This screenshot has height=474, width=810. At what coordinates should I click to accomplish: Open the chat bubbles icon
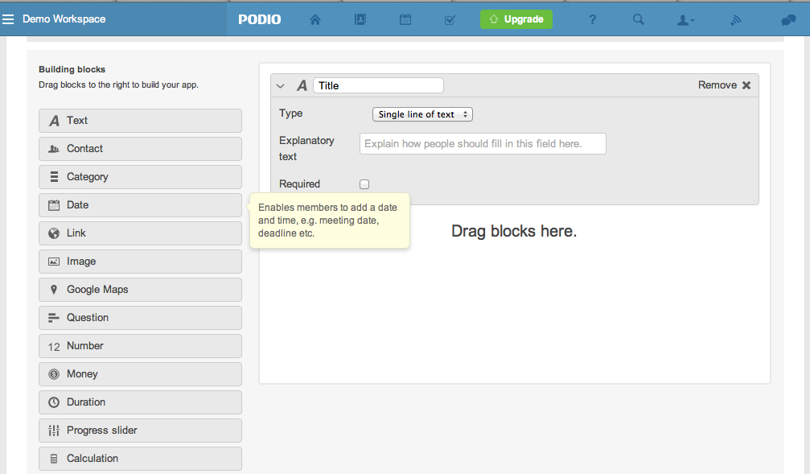788,20
